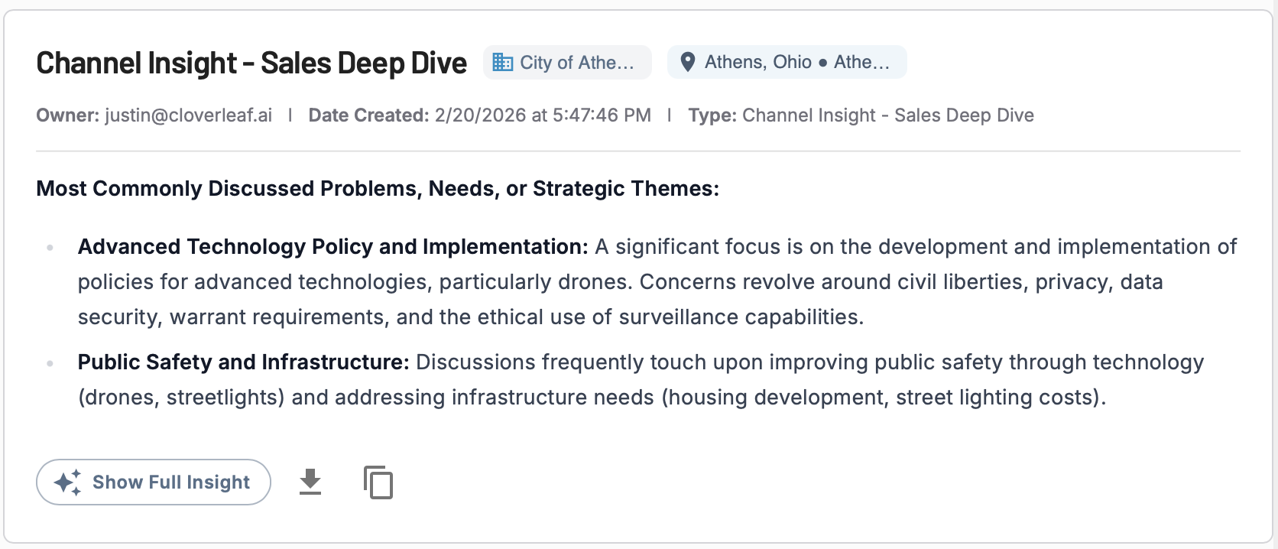Click the text mentioning surveillance capabilities
Image resolution: width=1278 pixels, height=549 pixels.
pos(740,317)
